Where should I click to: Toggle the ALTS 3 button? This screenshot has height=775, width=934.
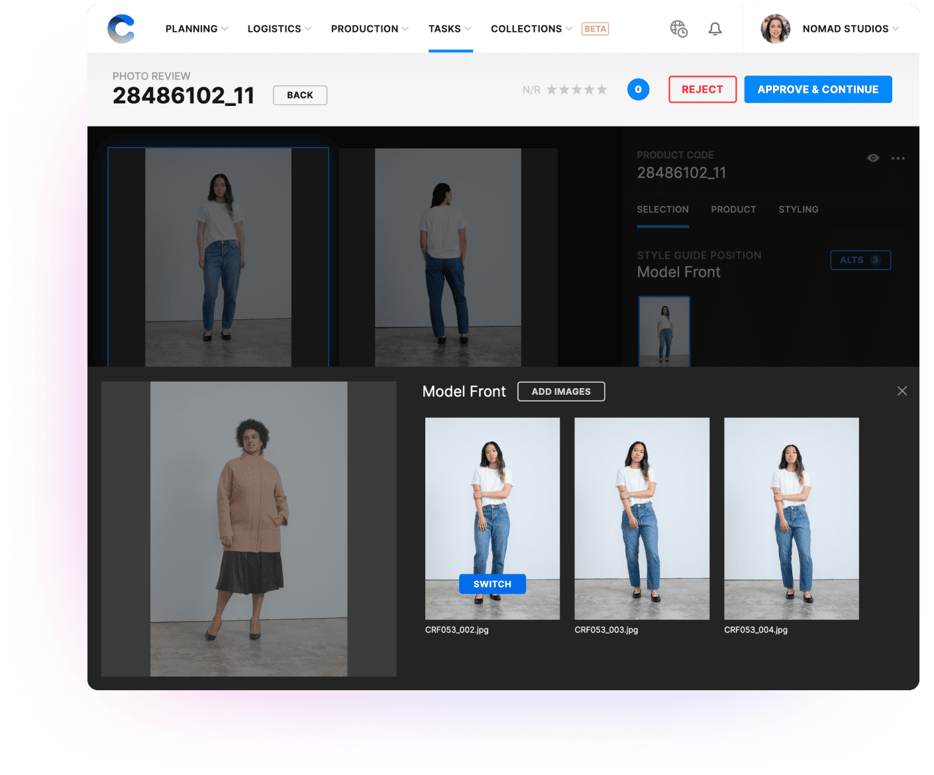[x=860, y=260]
